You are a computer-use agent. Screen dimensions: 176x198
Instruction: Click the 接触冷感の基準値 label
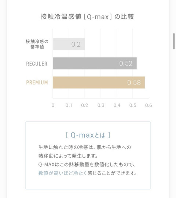(37, 44)
